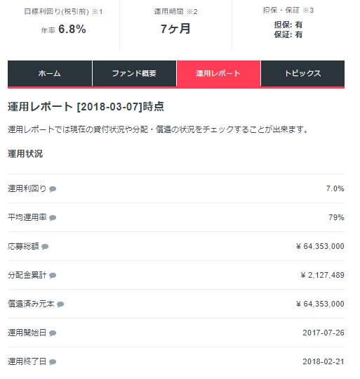Screen dimensions: 360x379
Task: Click the 運用期間 ※2 label
Action: [x=175, y=11]
